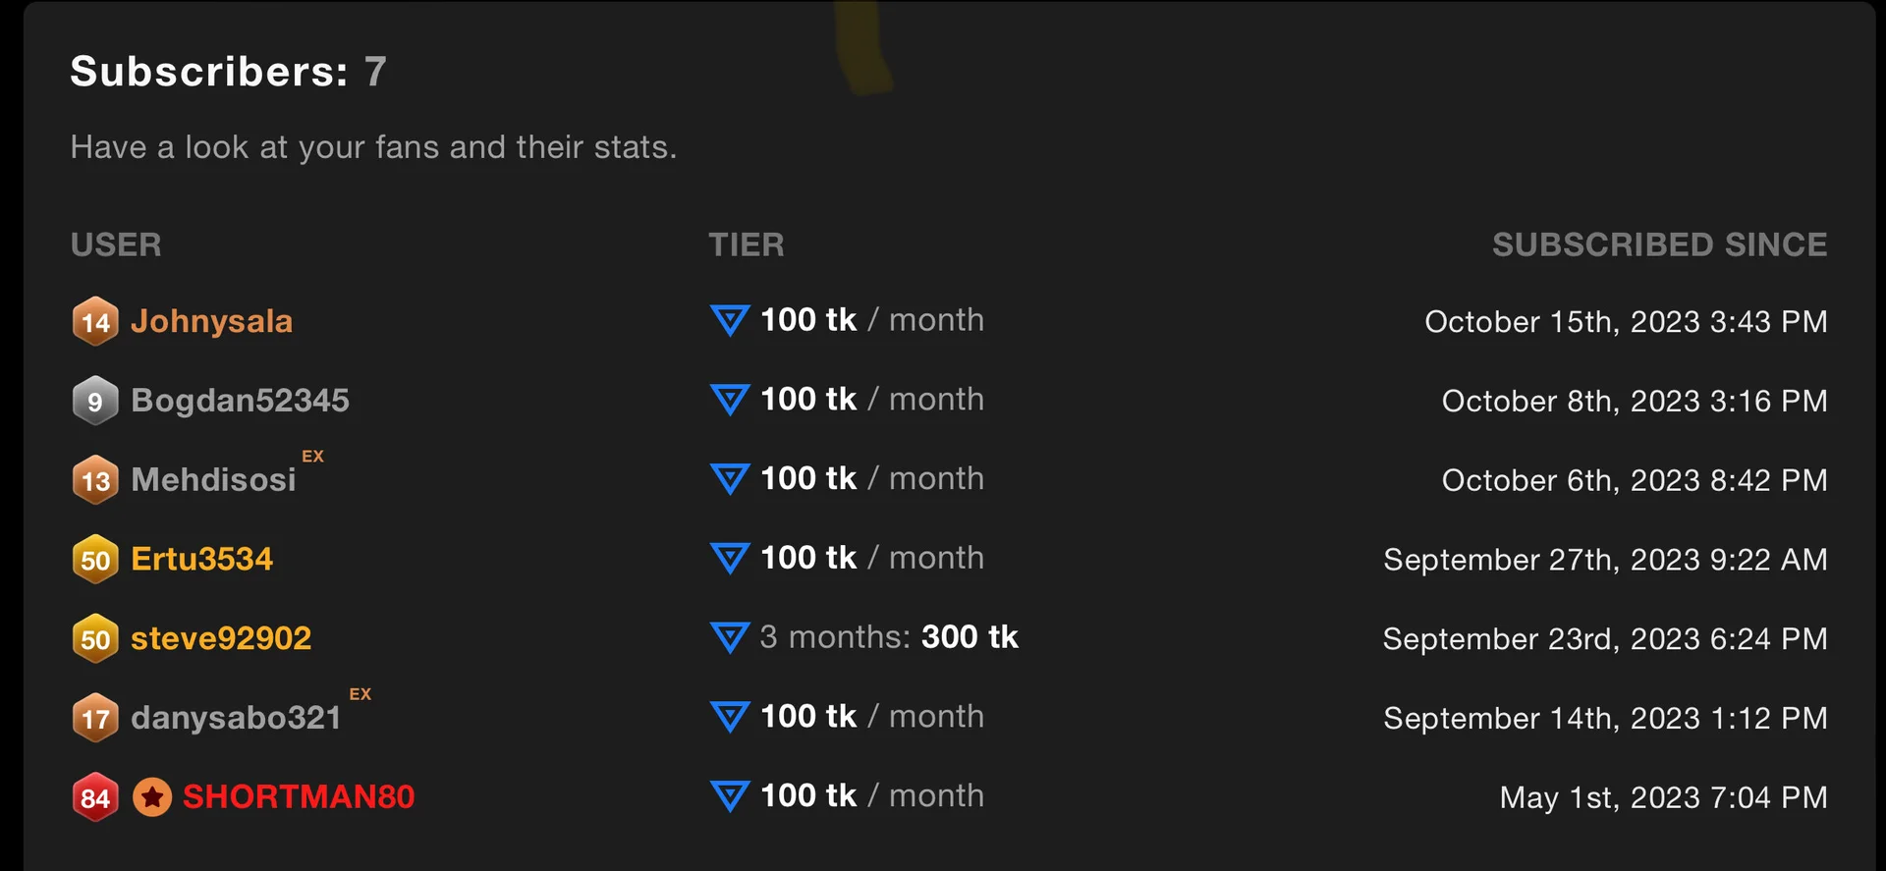Click the EX tag next to Mehdisosi
1886x871 pixels.
tap(312, 457)
